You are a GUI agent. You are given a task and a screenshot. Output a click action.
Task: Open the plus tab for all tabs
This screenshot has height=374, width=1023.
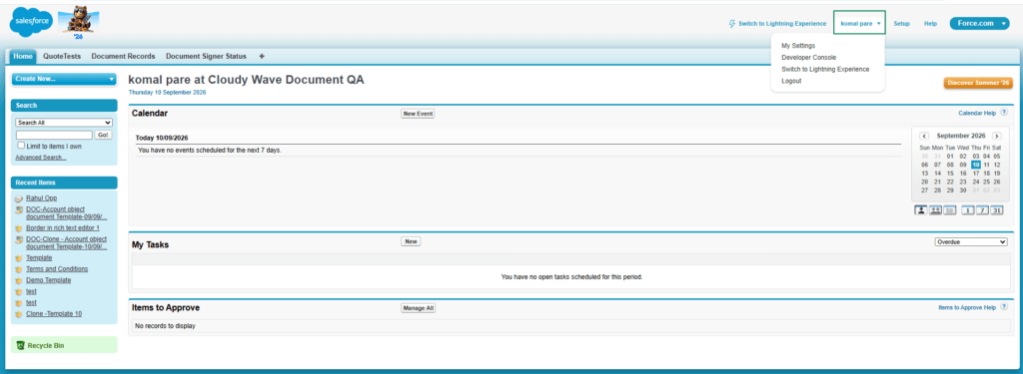pos(262,57)
